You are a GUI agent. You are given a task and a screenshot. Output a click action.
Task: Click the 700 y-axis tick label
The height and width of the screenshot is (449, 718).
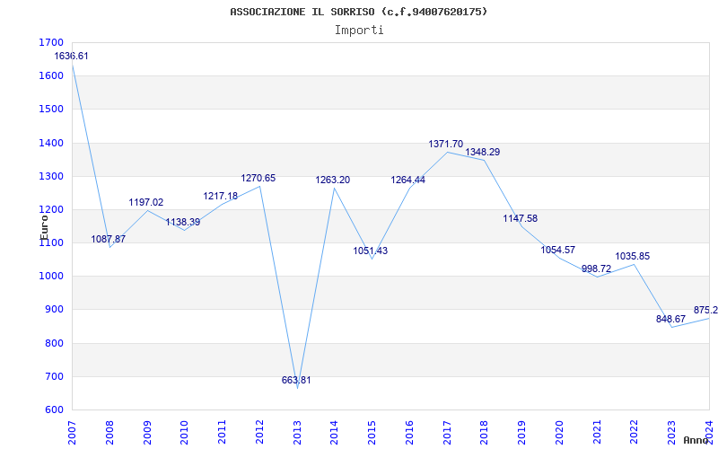pos(54,376)
